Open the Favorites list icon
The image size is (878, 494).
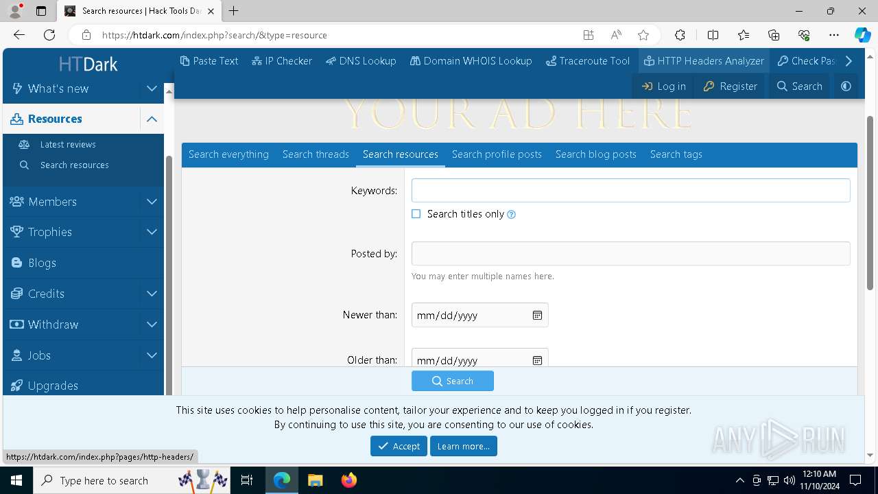click(744, 35)
